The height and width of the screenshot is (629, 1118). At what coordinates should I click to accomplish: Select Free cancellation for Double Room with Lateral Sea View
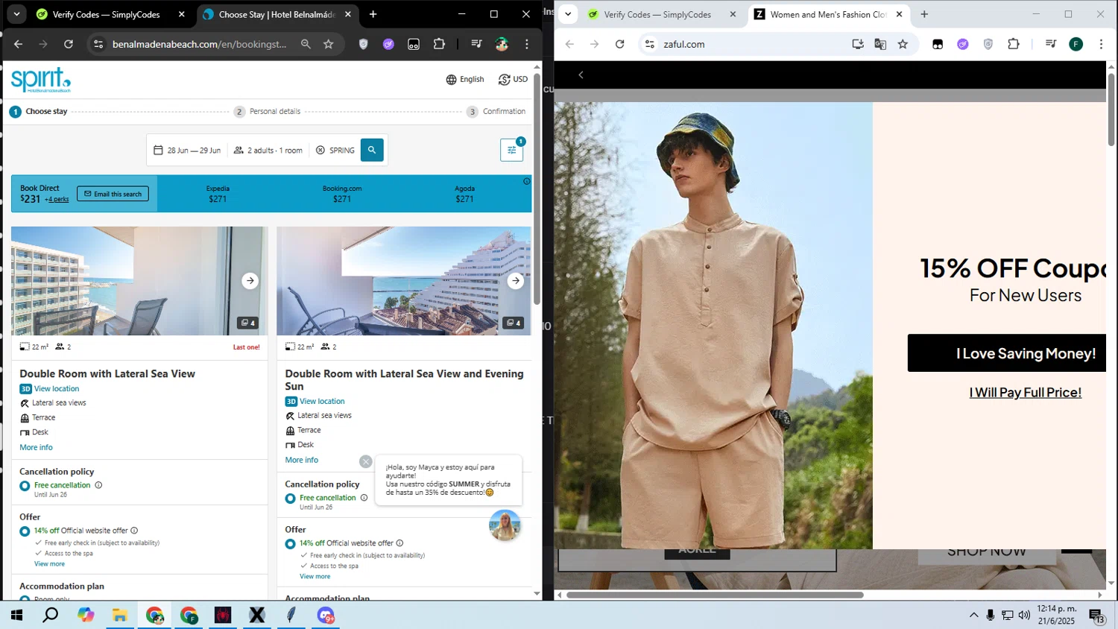(x=25, y=486)
